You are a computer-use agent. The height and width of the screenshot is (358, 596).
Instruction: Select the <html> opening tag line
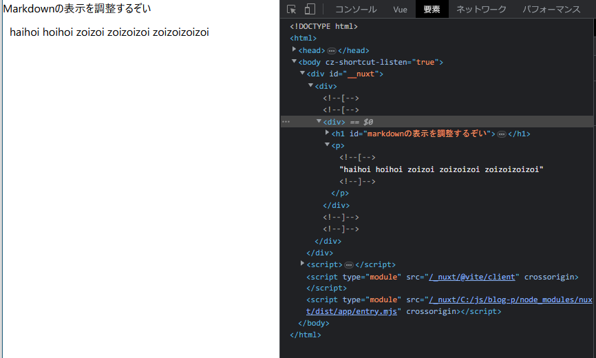303,38
